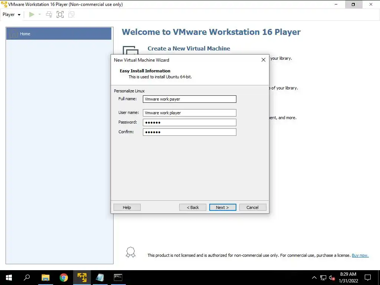Proceed with the Next > button
Viewport: 380px width, 285px height.
pyautogui.click(x=223, y=207)
